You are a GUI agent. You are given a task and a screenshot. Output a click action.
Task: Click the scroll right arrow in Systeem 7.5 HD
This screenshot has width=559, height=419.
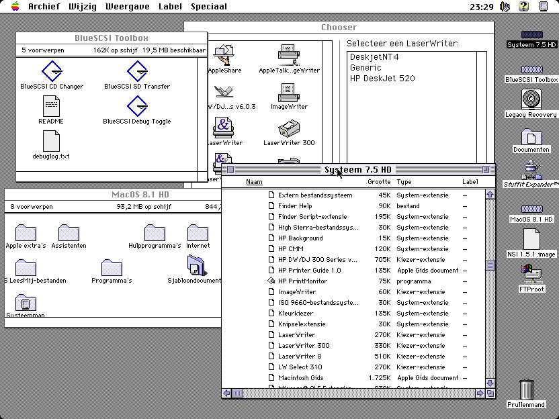click(x=479, y=393)
